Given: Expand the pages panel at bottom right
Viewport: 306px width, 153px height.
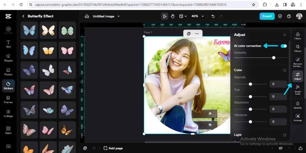Looking at the screenshot, I should click(x=301, y=148).
